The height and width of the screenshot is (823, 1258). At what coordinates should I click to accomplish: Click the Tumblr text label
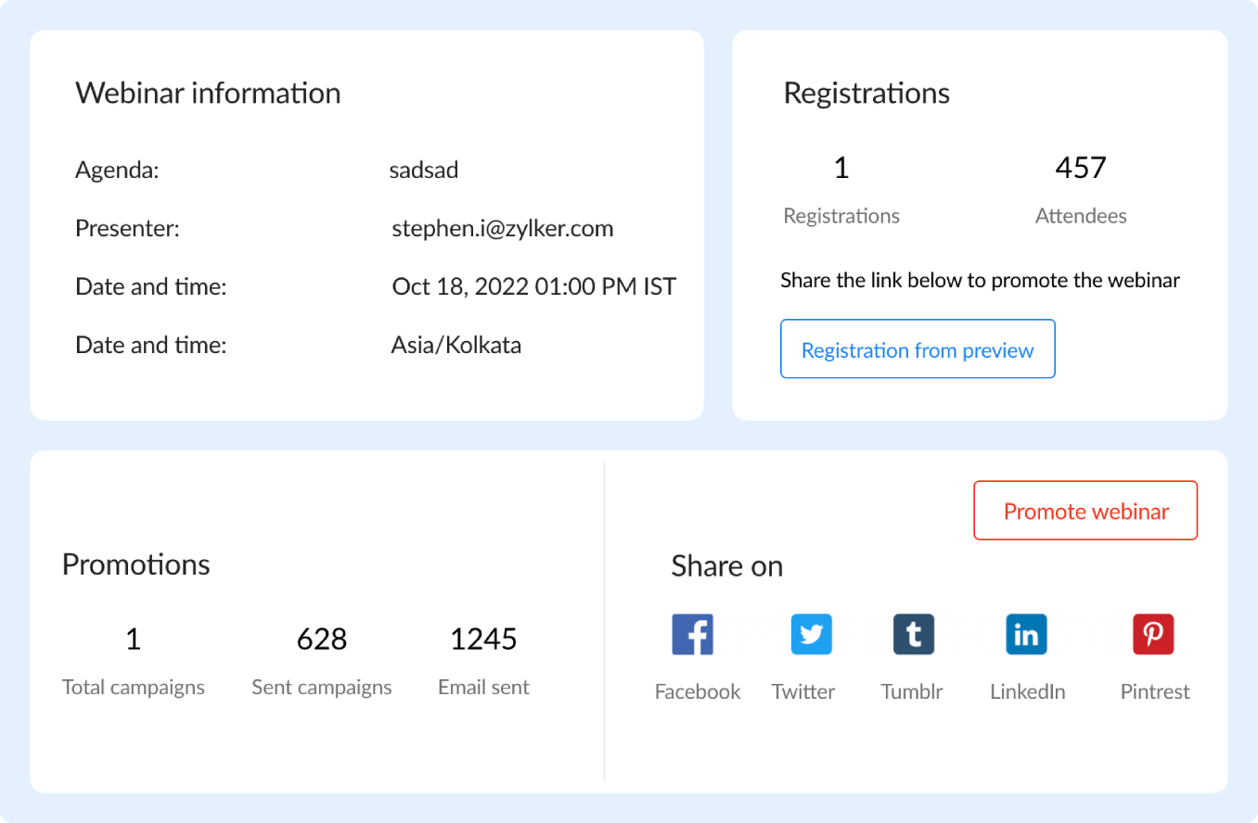(911, 690)
